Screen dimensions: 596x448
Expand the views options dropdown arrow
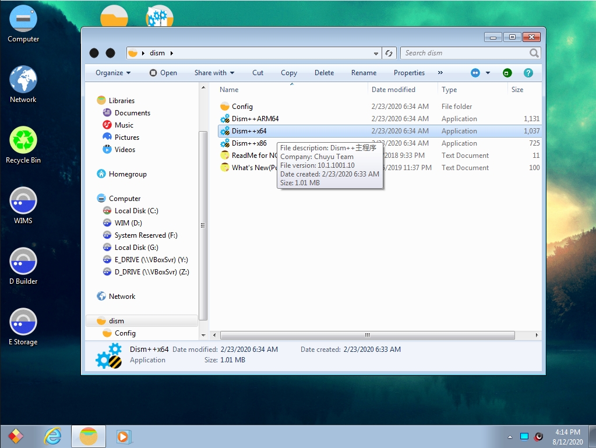(x=488, y=73)
